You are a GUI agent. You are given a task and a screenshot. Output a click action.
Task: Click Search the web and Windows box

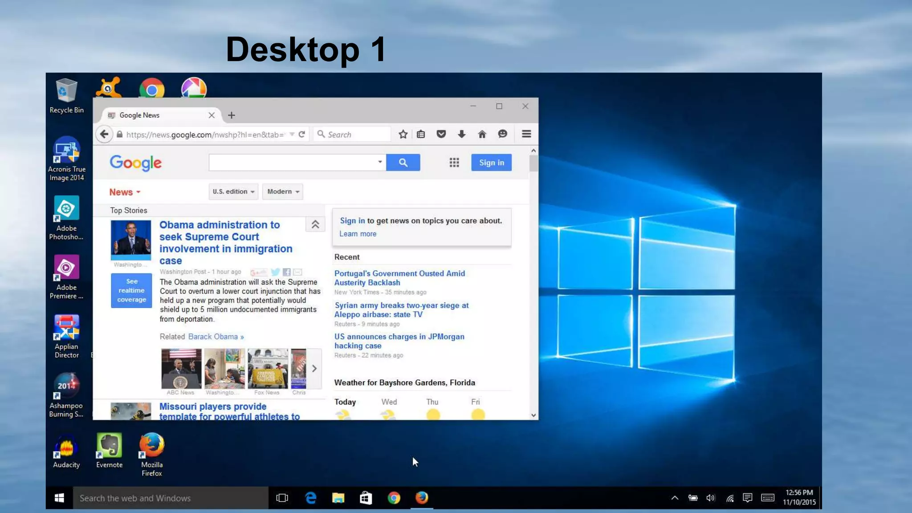pyautogui.click(x=171, y=498)
